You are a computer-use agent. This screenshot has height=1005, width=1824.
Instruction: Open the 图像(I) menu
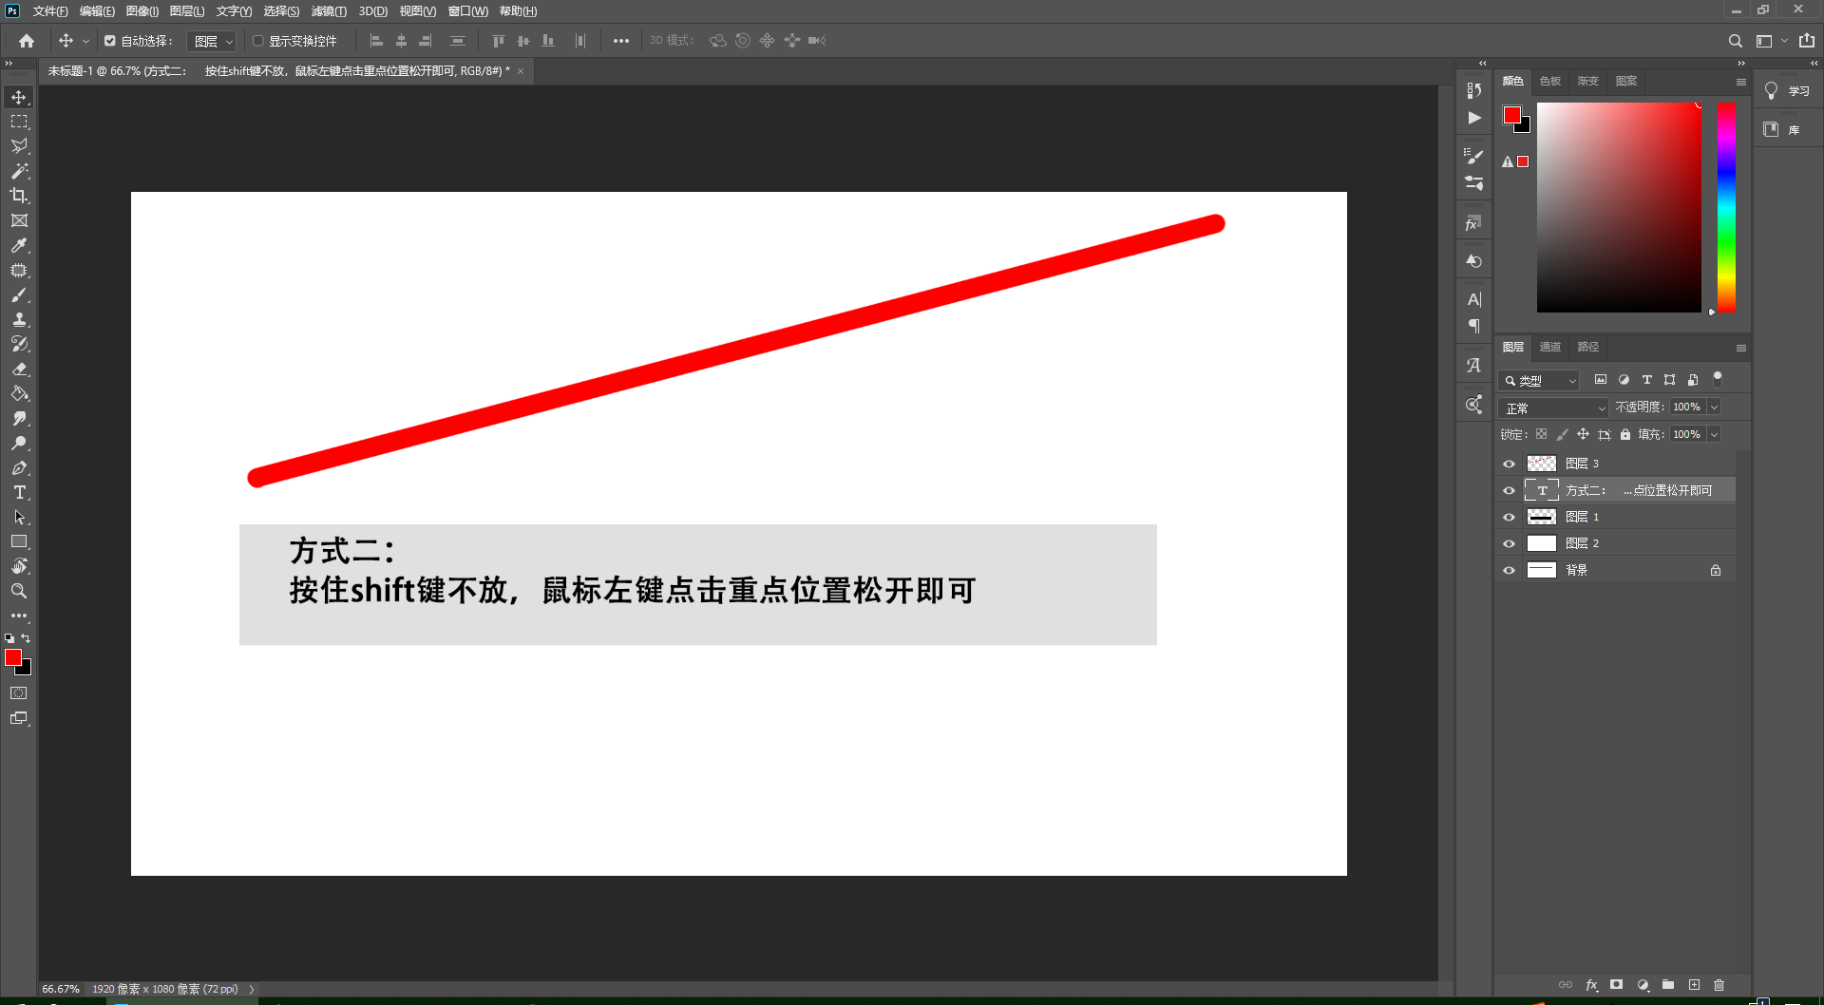coord(142,11)
